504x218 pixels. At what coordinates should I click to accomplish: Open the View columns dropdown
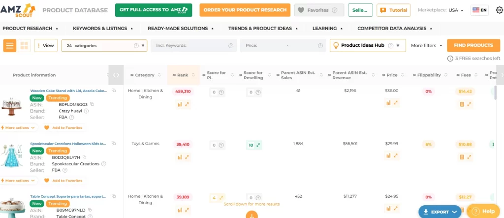pos(46,45)
